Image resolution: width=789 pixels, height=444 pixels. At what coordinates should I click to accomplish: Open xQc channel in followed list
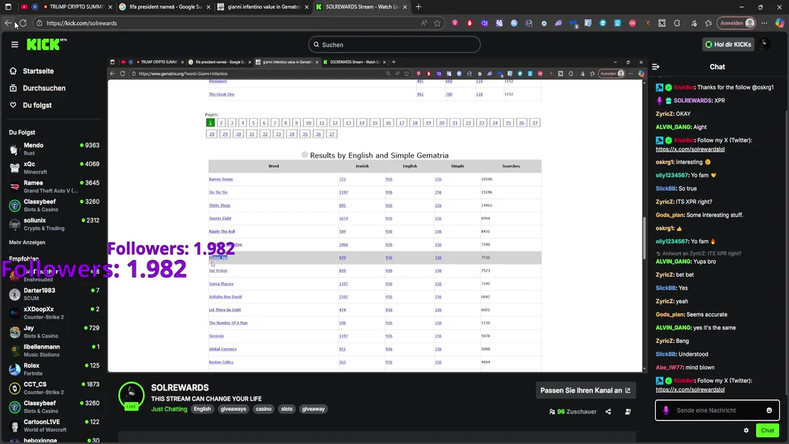point(54,168)
